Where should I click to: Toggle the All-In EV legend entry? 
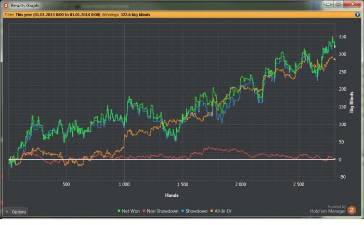[x=221, y=211]
